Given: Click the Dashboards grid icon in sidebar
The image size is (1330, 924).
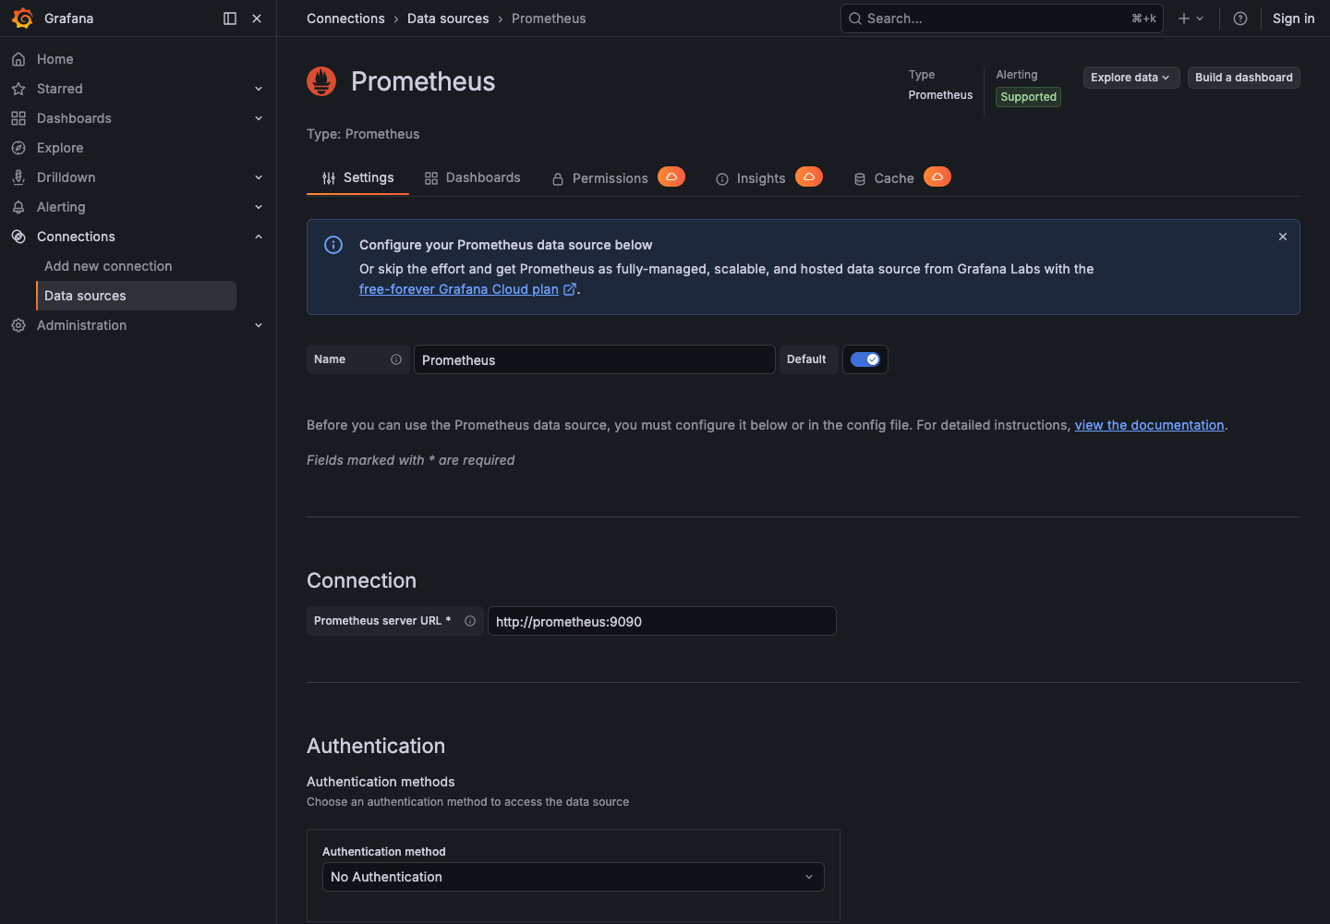Looking at the screenshot, I should (18, 118).
